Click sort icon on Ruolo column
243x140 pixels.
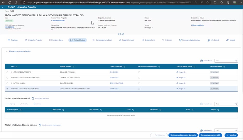(17, 66)
